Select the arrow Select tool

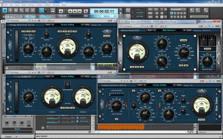click(10, 10)
